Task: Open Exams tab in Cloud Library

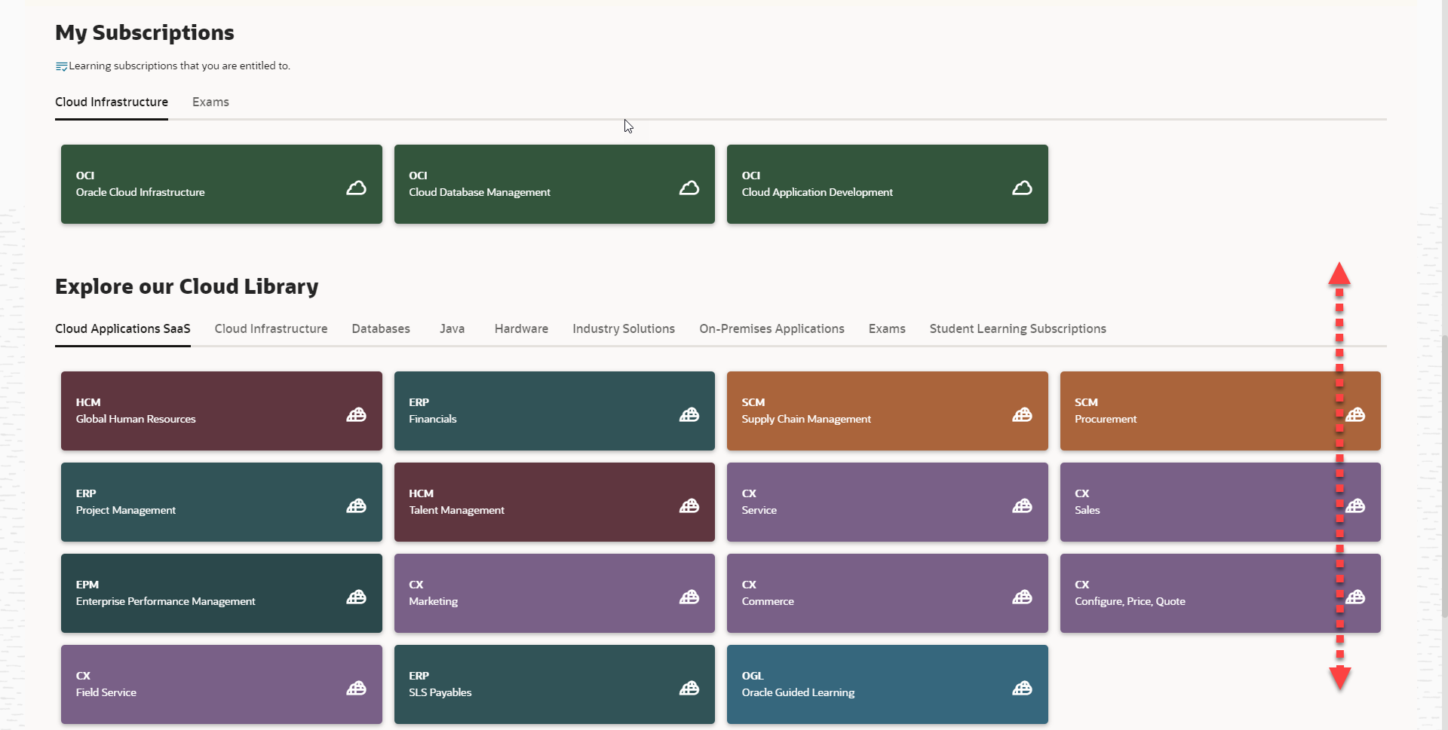Action: tap(887, 328)
